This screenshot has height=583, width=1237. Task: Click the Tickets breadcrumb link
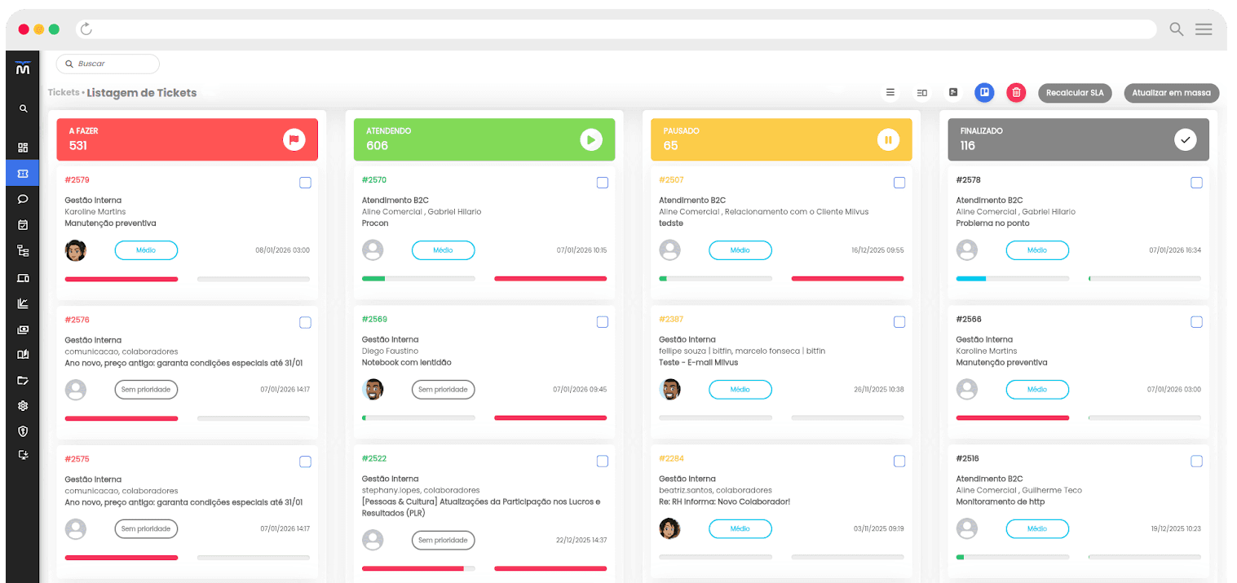point(64,93)
